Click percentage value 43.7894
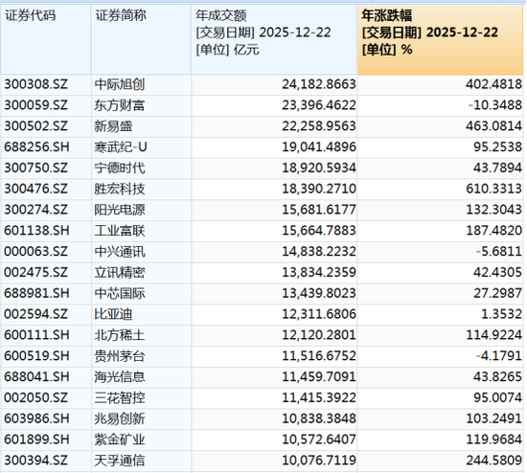This screenshot has height=473, width=527. click(x=497, y=168)
